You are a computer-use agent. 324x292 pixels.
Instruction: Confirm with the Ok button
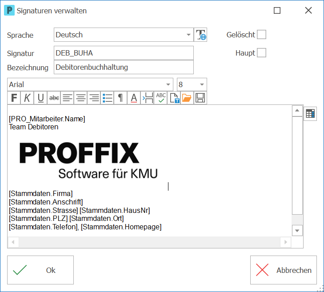[40, 270]
